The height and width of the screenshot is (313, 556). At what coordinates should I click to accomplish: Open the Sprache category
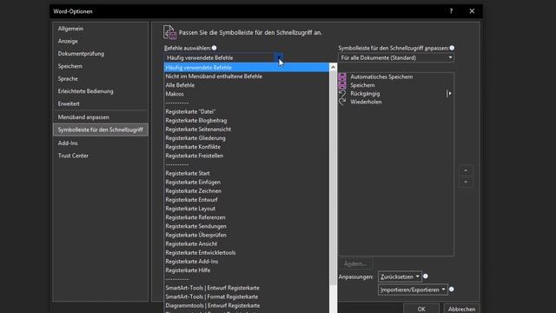click(x=101, y=79)
